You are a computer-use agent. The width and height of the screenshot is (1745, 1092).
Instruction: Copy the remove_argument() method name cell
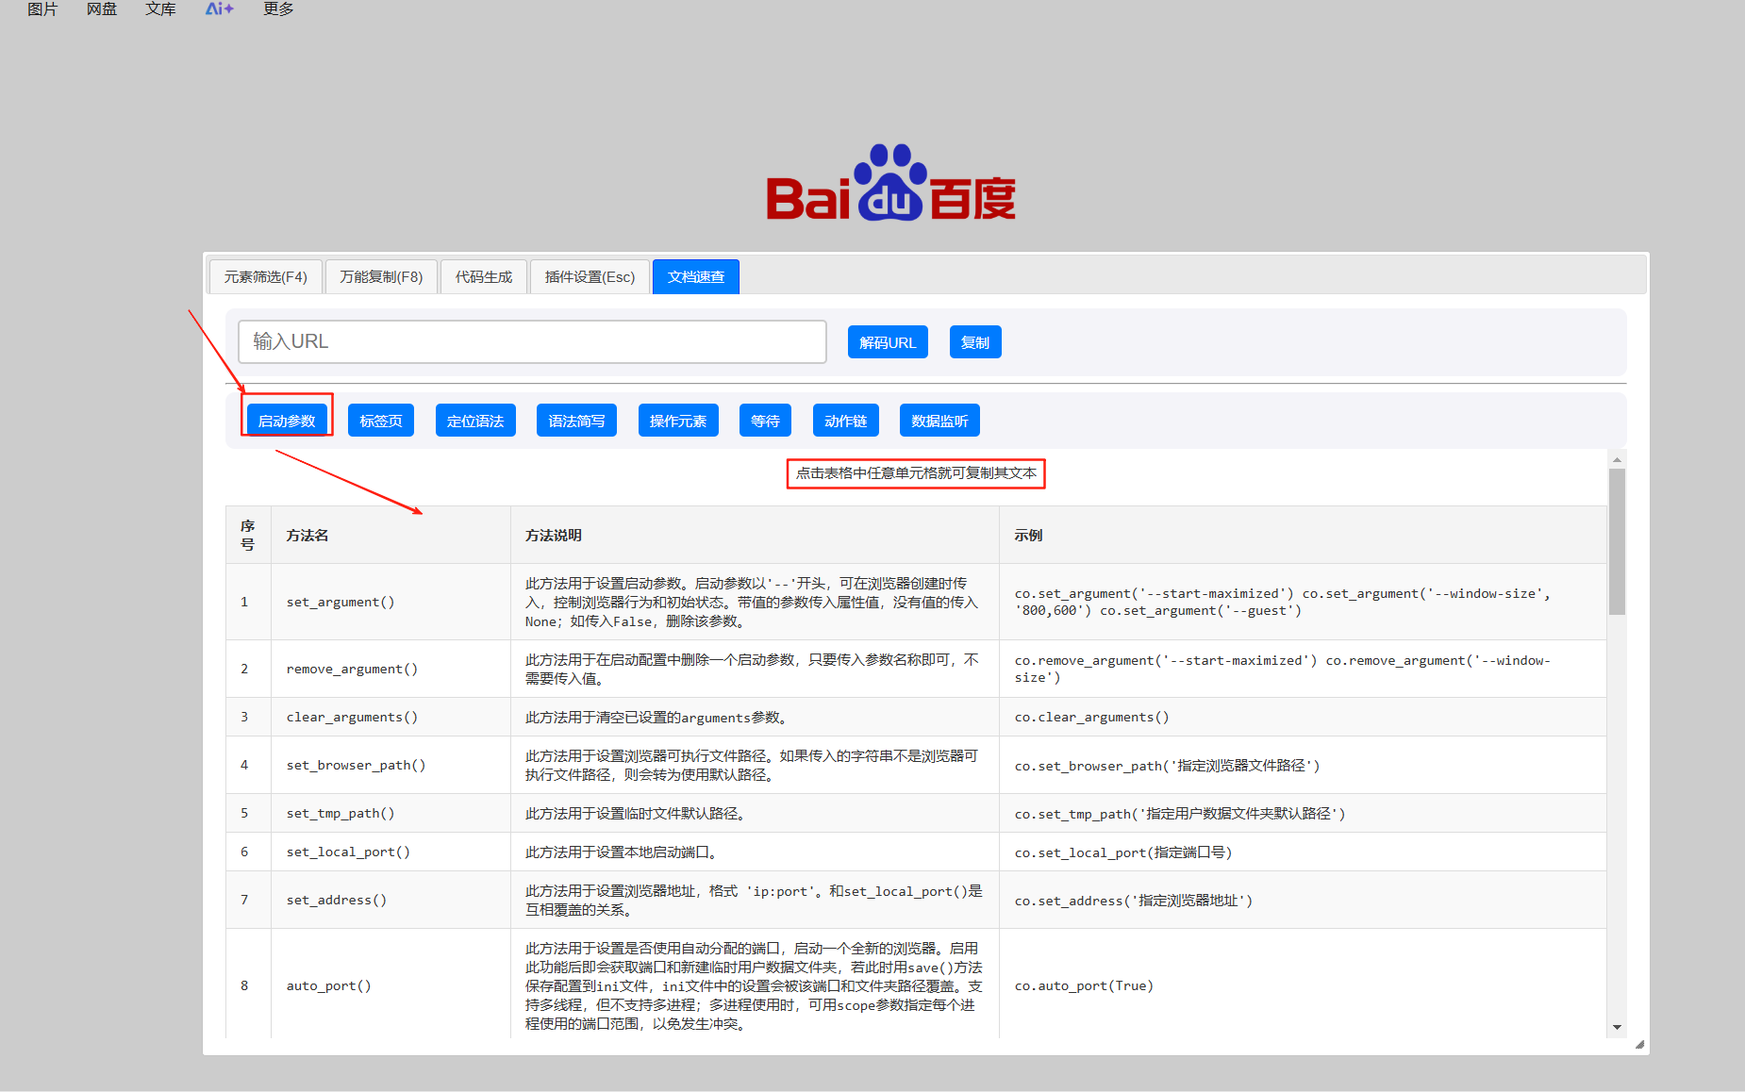[391, 669]
